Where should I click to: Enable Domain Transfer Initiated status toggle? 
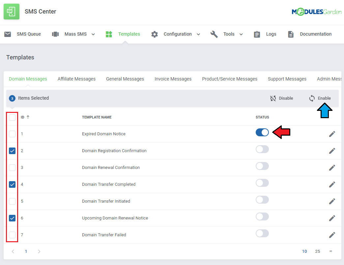pyautogui.click(x=262, y=200)
